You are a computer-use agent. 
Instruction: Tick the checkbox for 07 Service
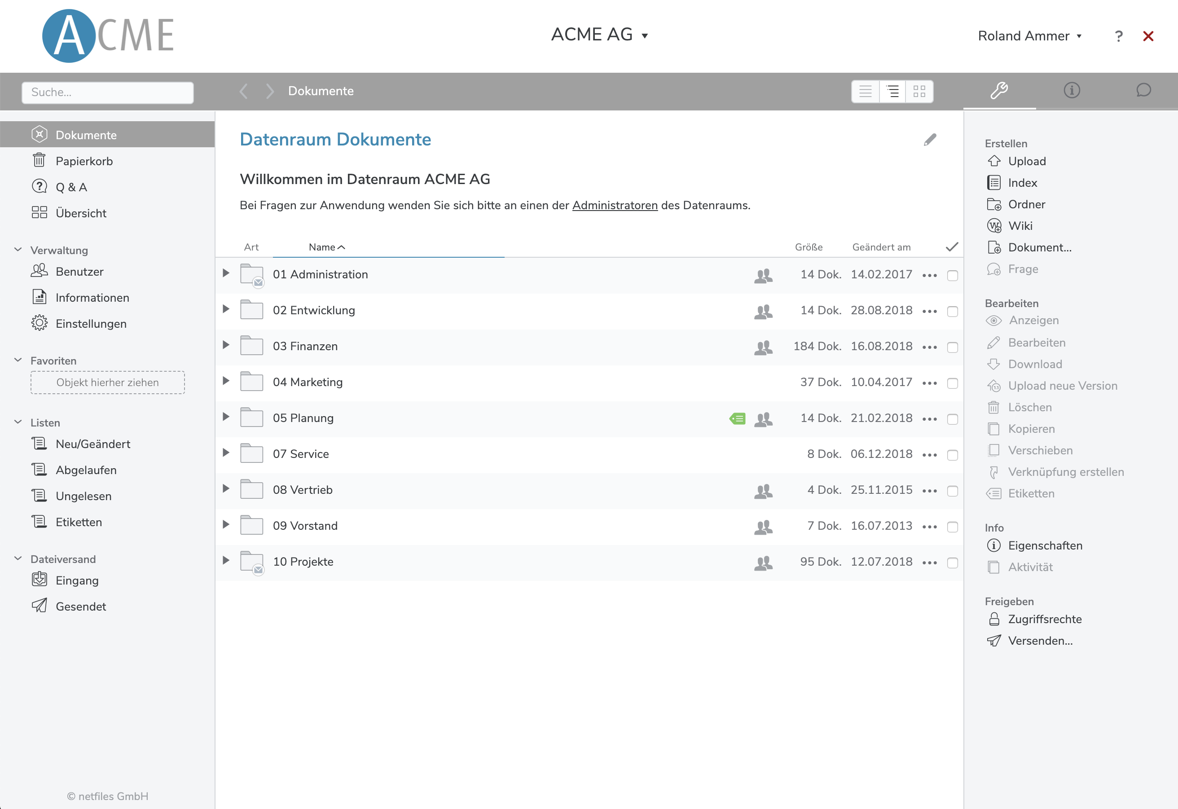tap(952, 455)
